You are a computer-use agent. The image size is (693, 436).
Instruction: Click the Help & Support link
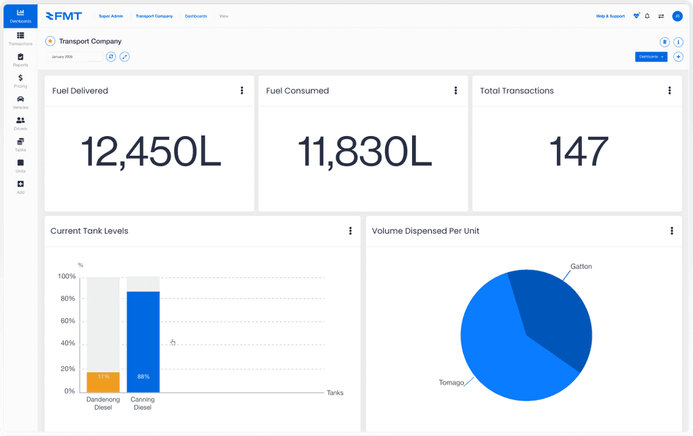tap(610, 16)
